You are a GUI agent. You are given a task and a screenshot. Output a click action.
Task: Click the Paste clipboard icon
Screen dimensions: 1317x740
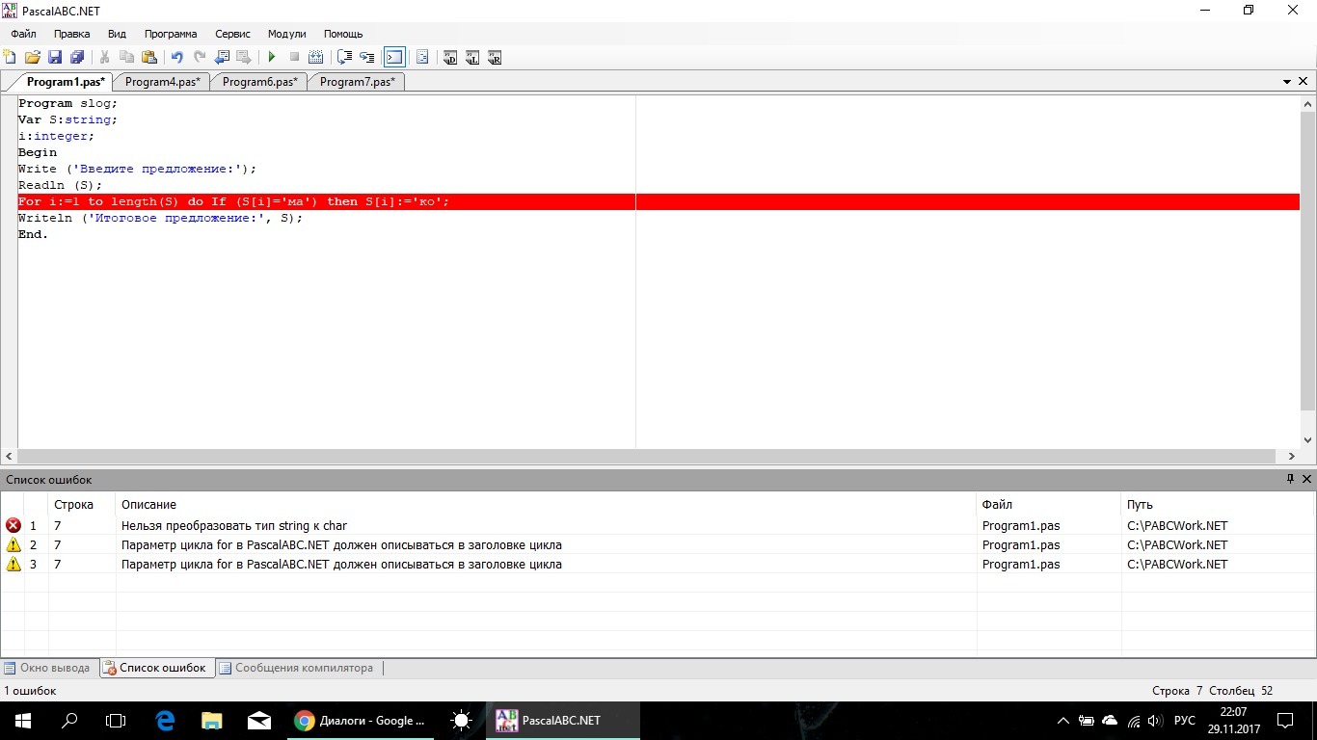[x=149, y=58]
